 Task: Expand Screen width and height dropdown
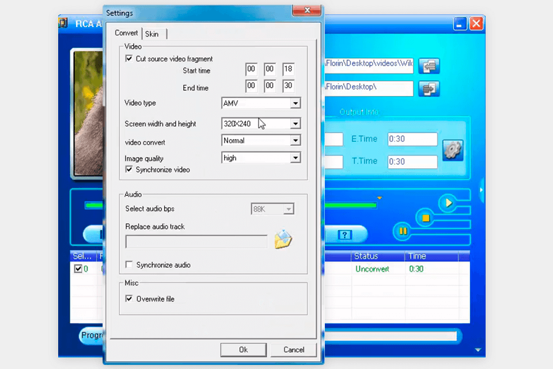pos(295,123)
